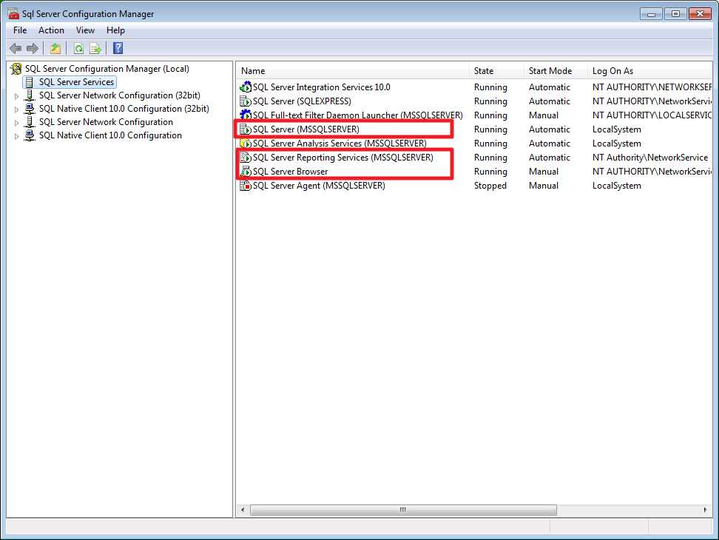
Task: Open the Action menu
Action: tap(51, 30)
